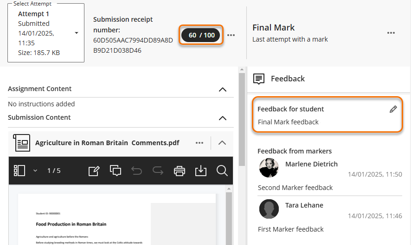The height and width of the screenshot is (245, 411).
Task: Collapse the Agriculture in Roman Britain file preview
Action: click(x=222, y=143)
